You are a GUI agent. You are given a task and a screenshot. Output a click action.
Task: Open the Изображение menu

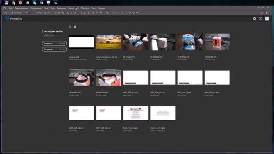36,8
